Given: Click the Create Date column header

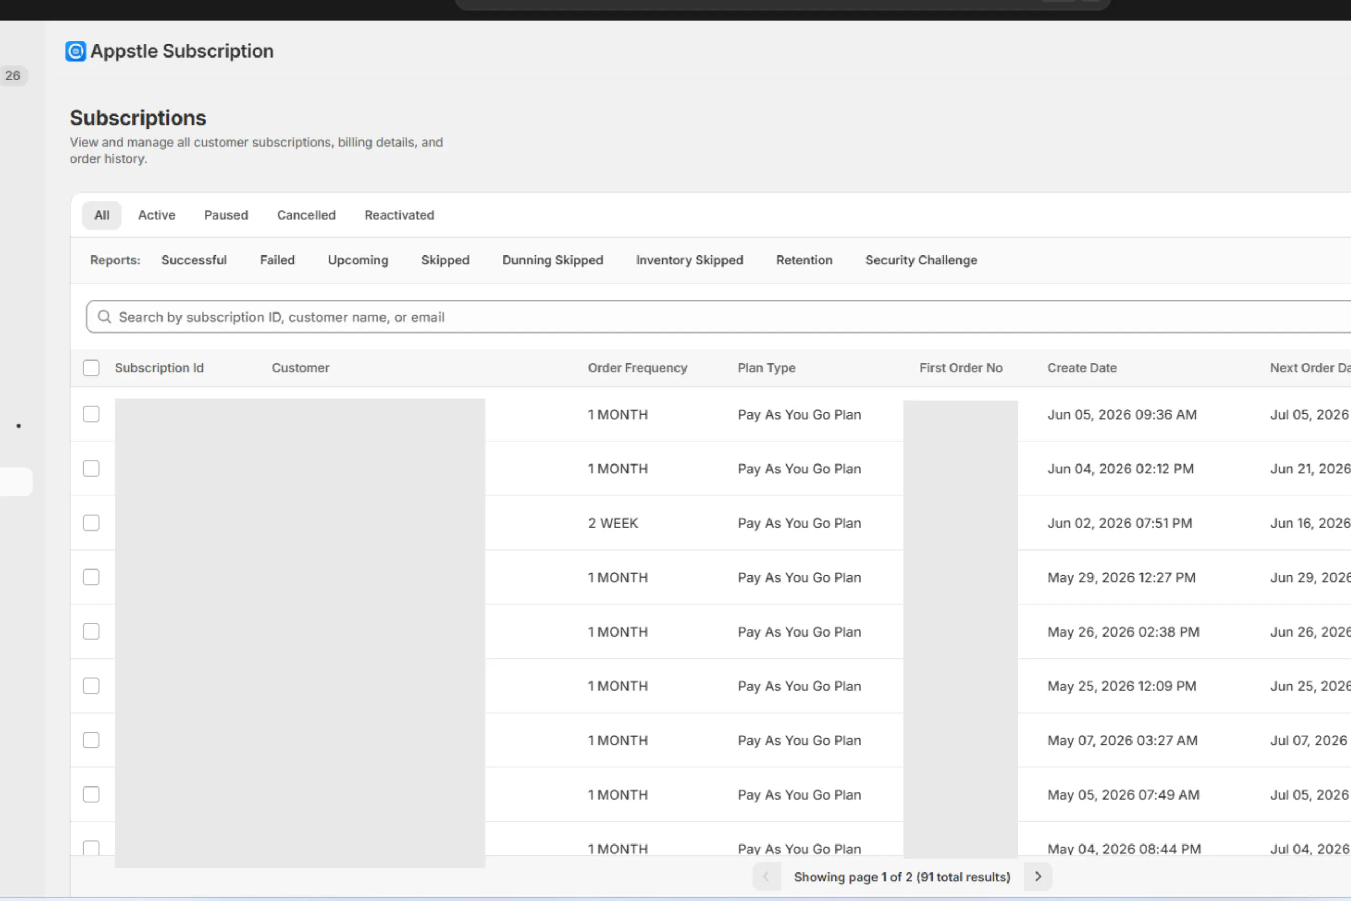Looking at the screenshot, I should click(x=1082, y=368).
